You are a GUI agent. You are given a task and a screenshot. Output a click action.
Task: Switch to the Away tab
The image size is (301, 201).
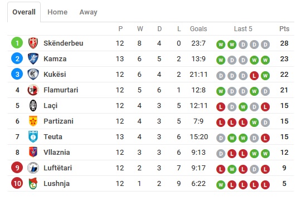coord(88,12)
